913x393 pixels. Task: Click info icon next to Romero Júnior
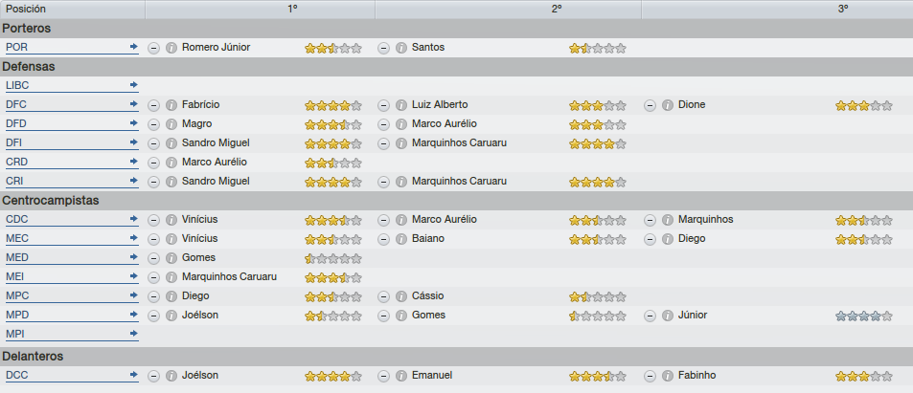[x=171, y=48]
